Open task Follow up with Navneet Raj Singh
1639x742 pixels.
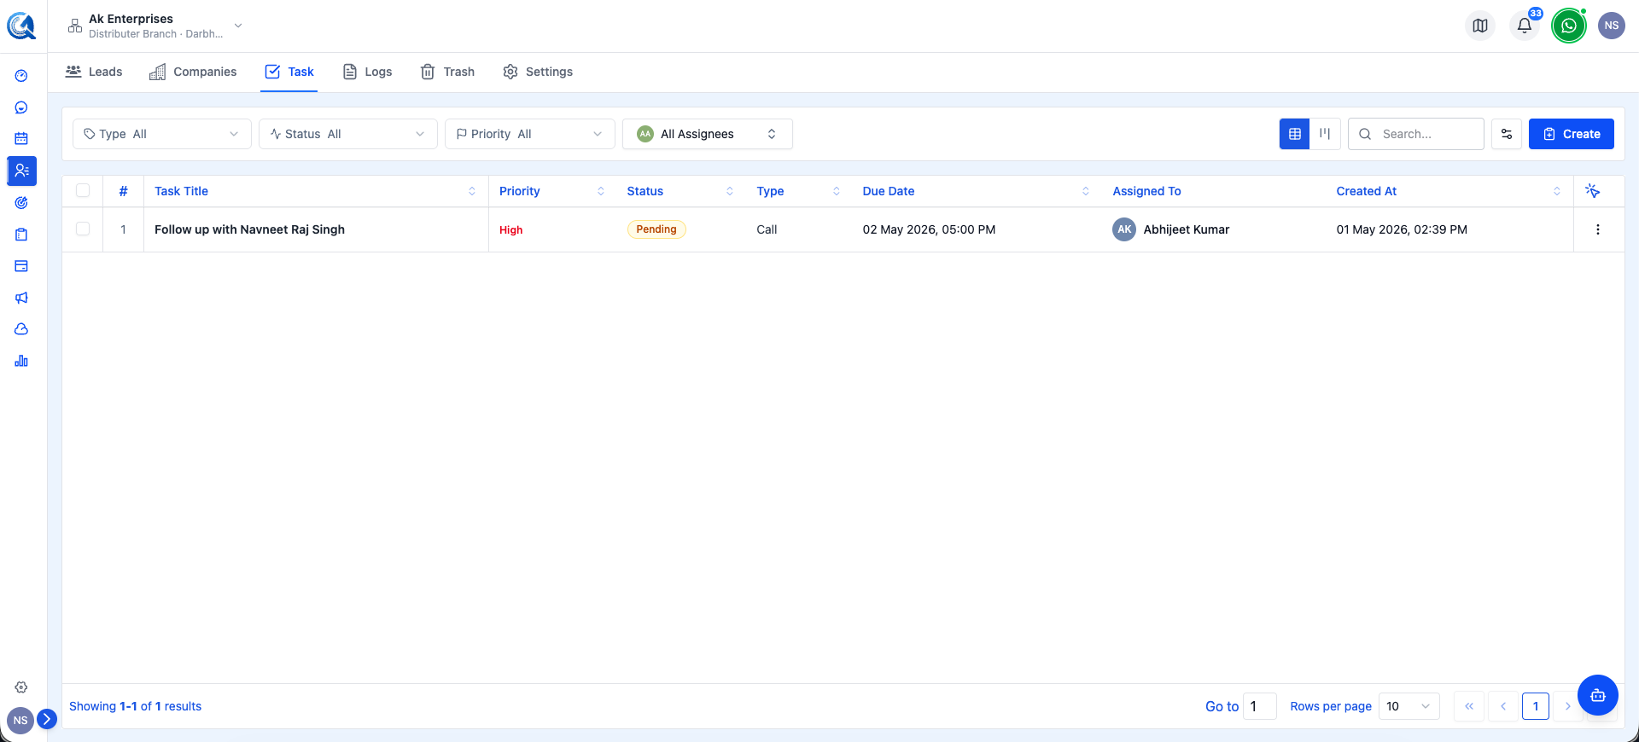point(249,229)
